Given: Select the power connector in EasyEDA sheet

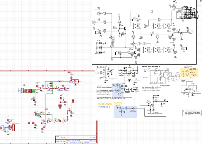Looking at the screenshot, I should pos(13,128).
